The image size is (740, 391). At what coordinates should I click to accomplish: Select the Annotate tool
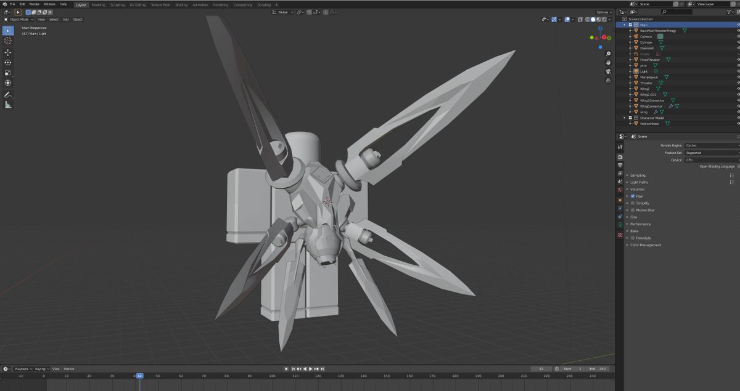coord(8,95)
